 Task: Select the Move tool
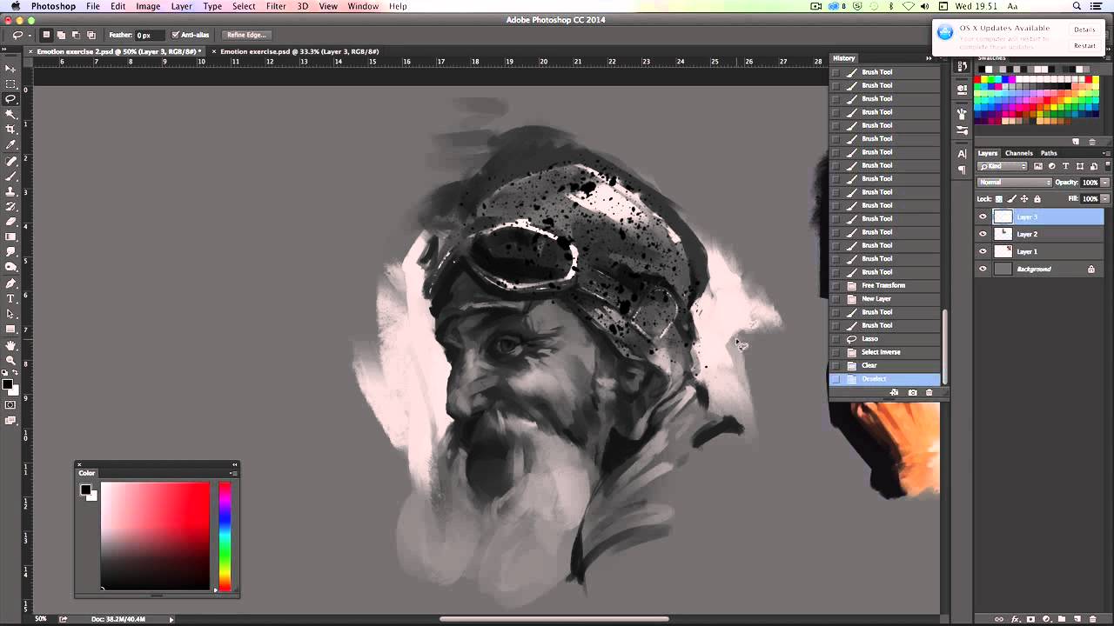point(10,69)
